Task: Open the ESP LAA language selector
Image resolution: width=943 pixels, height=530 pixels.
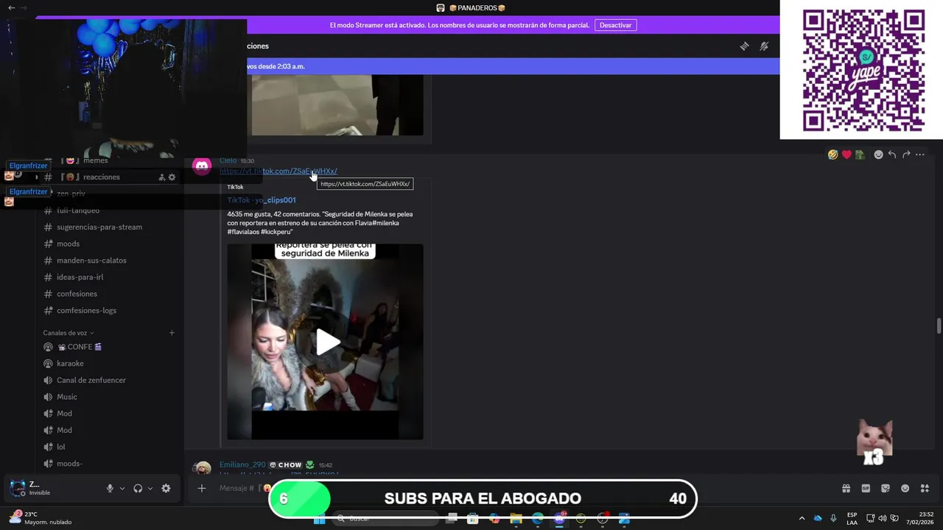Action: coord(852,518)
